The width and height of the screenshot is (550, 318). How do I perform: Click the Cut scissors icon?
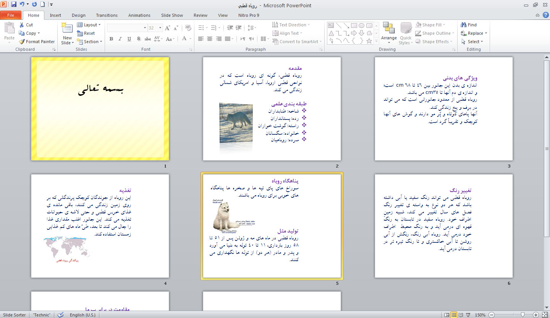(22, 25)
